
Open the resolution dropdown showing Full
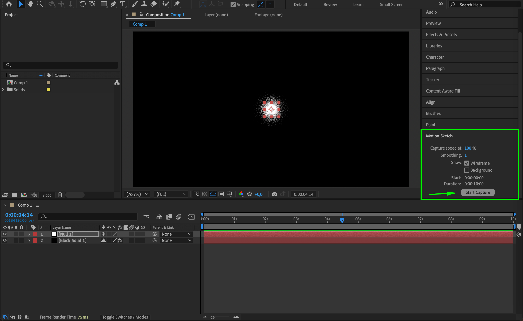click(x=171, y=194)
